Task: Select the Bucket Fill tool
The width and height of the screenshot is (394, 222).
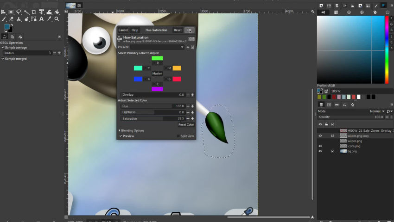Action: 57,12
